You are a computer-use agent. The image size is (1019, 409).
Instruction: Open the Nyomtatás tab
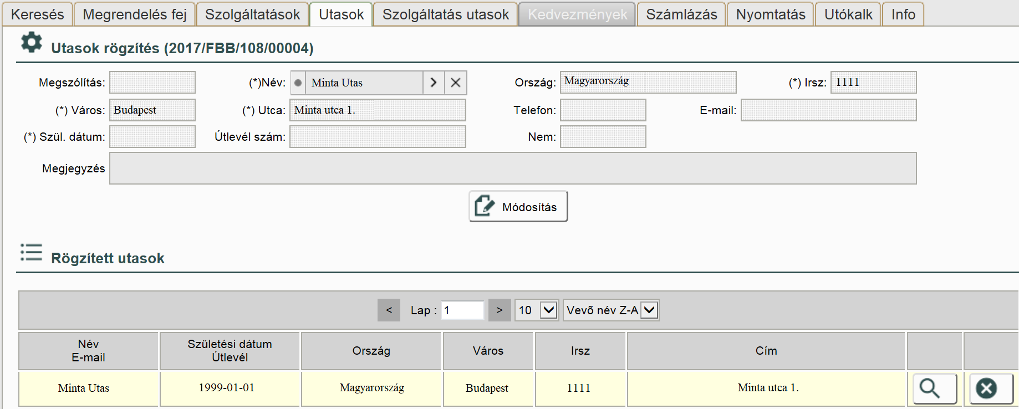click(770, 14)
